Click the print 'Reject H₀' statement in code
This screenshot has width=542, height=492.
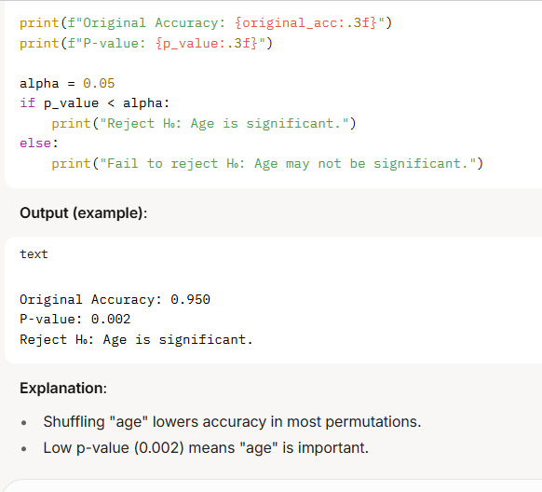[x=204, y=123]
